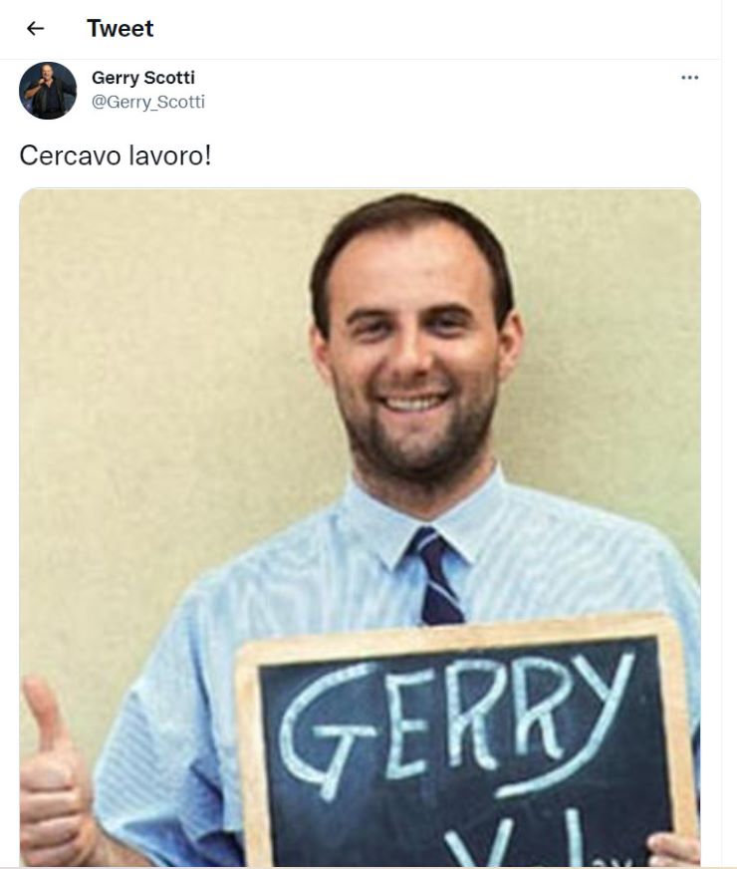Click the letter G written on chalkboard
The width and height of the screenshot is (737, 869).
click(327, 730)
